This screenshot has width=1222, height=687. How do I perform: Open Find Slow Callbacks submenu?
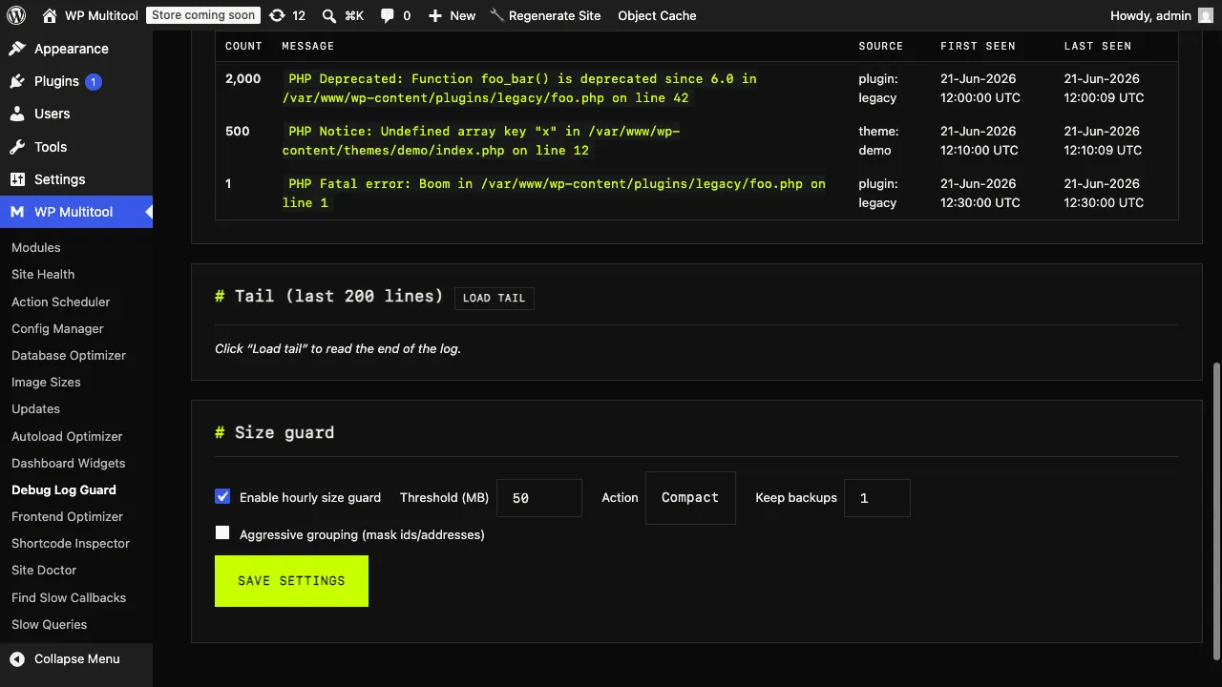69,597
